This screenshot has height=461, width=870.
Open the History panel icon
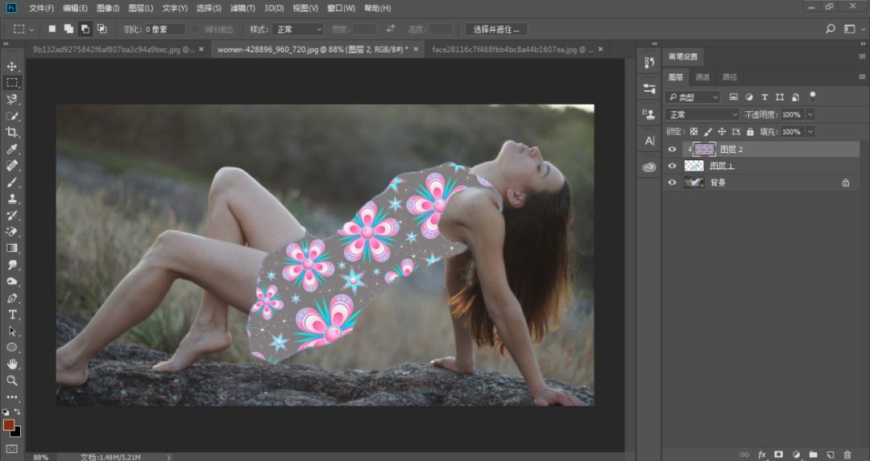point(649,63)
